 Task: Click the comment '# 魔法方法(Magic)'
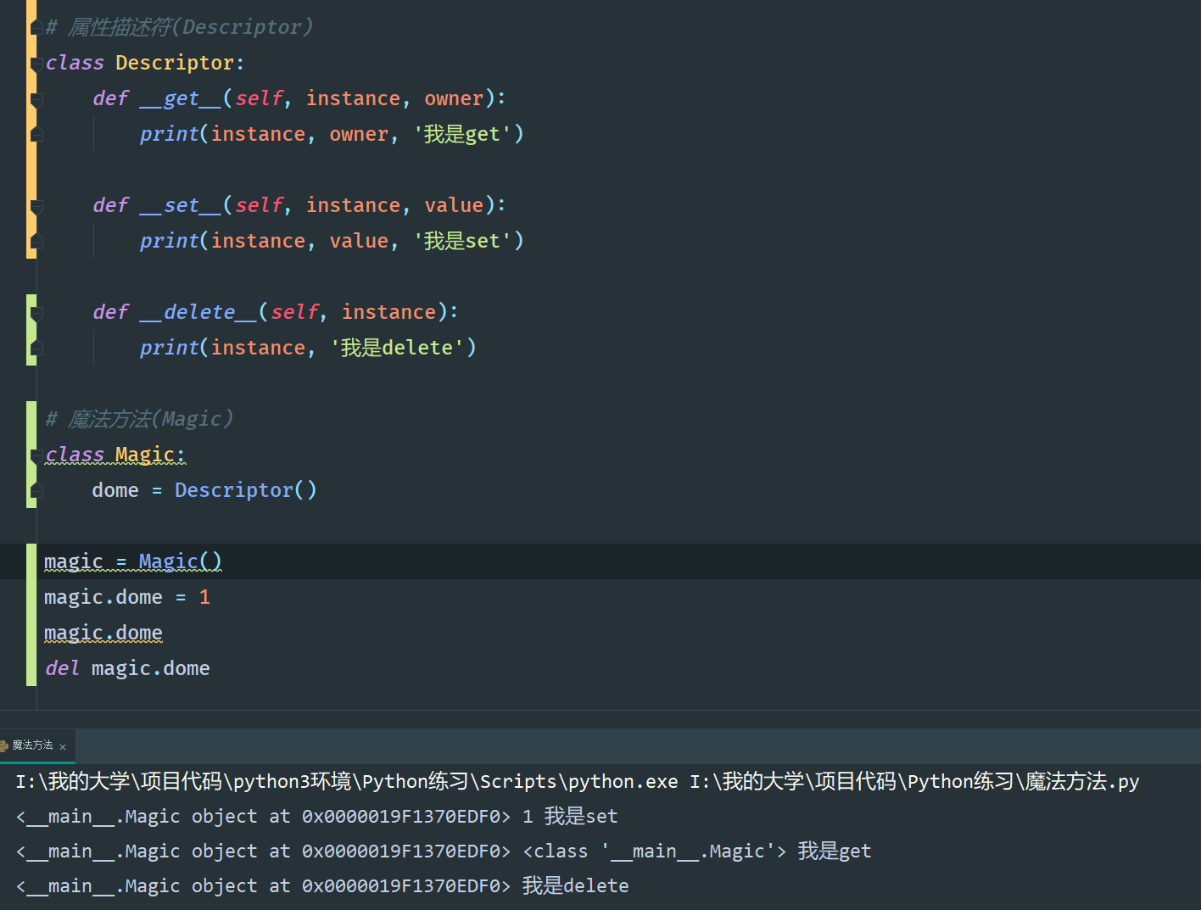coord(139,419)
